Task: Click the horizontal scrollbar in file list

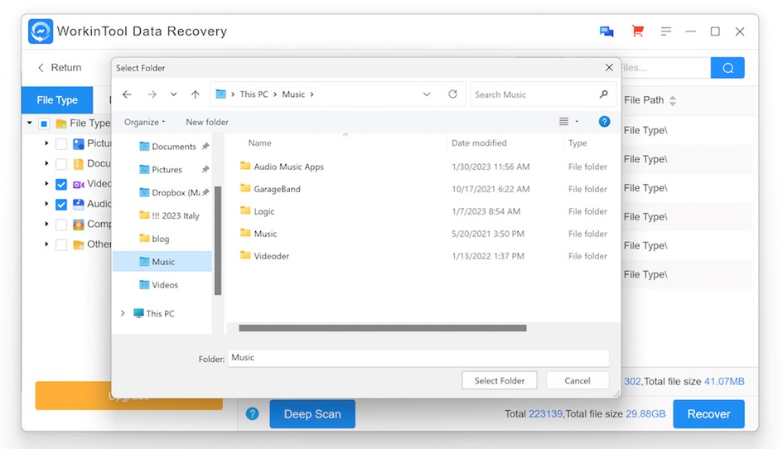Action: click(x=383, y=328)
